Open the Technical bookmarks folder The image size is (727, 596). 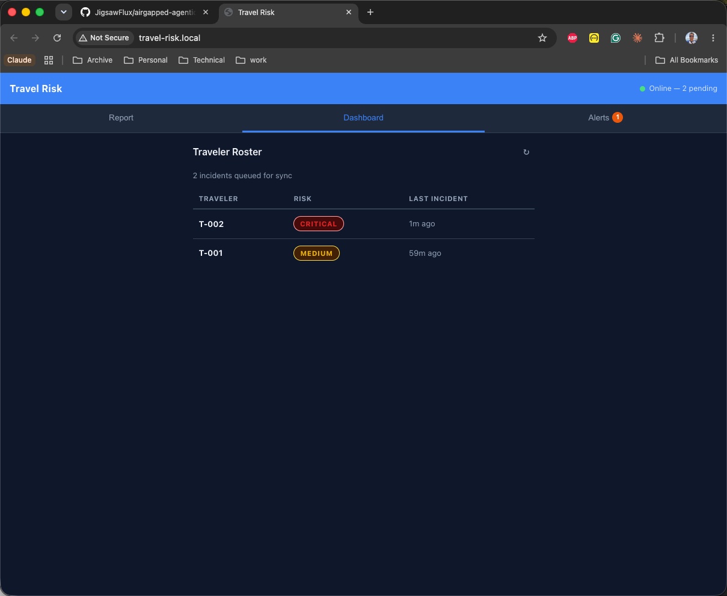201,60
